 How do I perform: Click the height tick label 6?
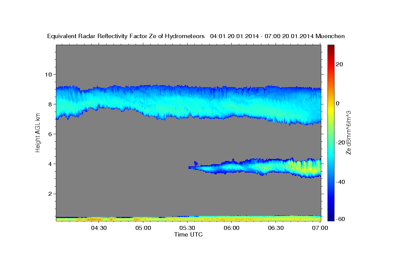[x=51, y=134]
